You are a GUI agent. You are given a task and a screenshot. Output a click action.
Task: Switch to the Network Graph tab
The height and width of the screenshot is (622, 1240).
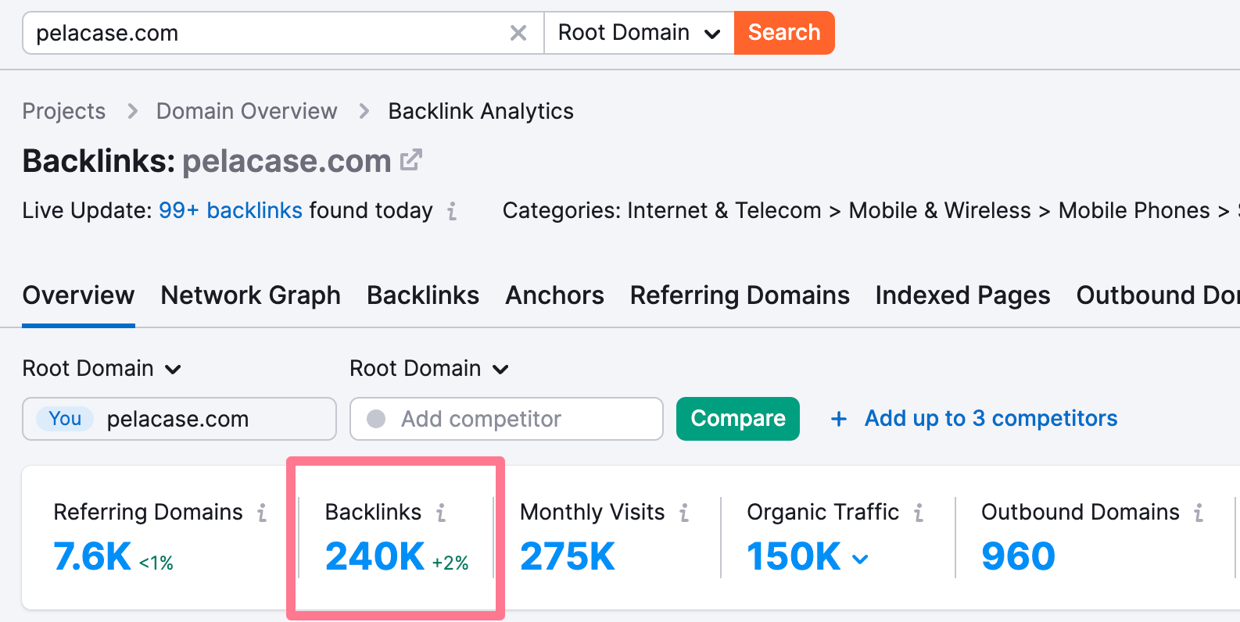click(250, 295)
